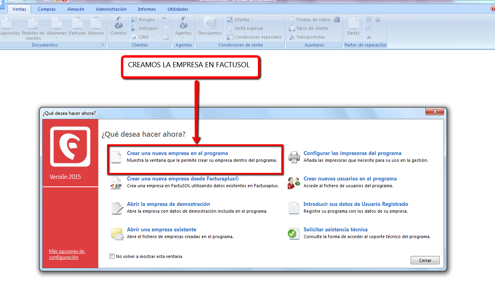Click the SP icon for Facturaplus import

click(x=116, y=183)
